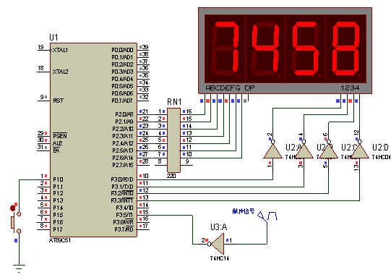Click the ABCDEFG DP segment label

230,88
